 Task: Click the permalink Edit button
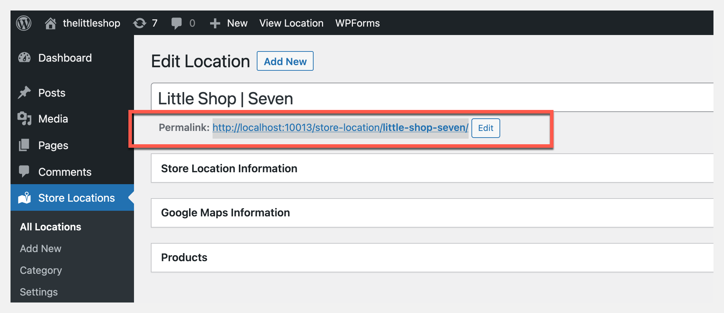coord(485,128)
